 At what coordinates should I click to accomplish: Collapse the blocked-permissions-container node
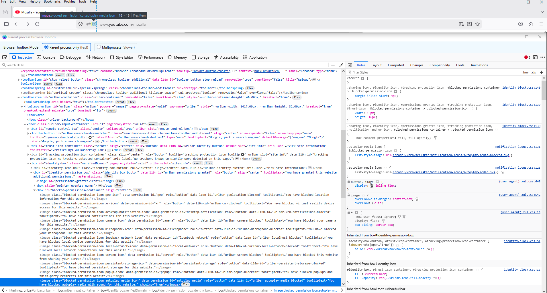pos(34,190)
